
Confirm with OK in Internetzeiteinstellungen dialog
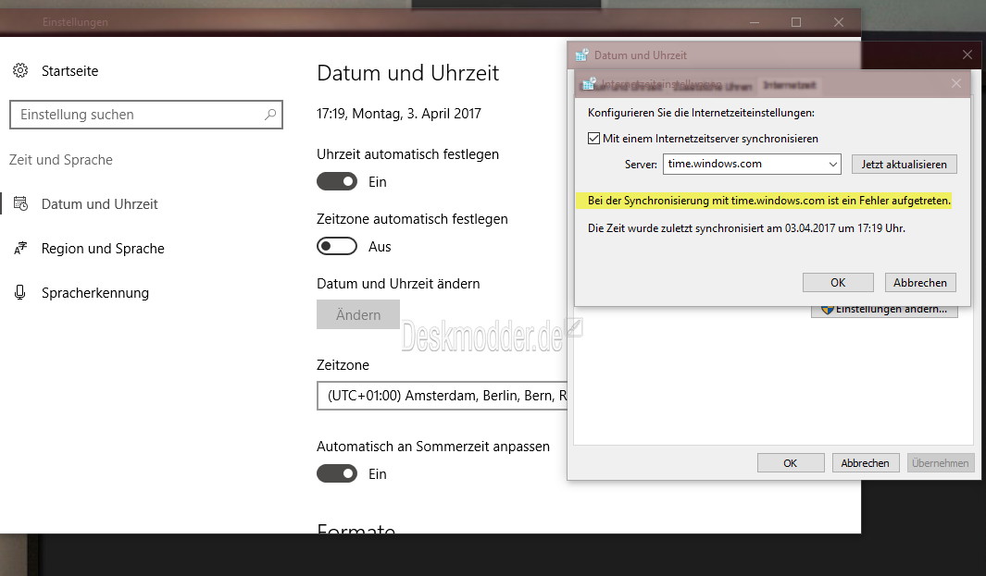pos(838,283)
